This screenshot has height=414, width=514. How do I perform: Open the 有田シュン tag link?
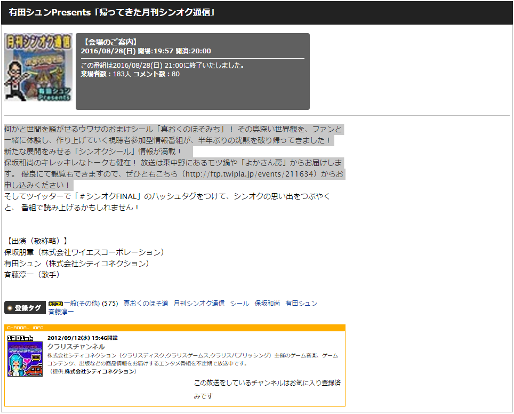pyautogui.click(x=301, y=304)
